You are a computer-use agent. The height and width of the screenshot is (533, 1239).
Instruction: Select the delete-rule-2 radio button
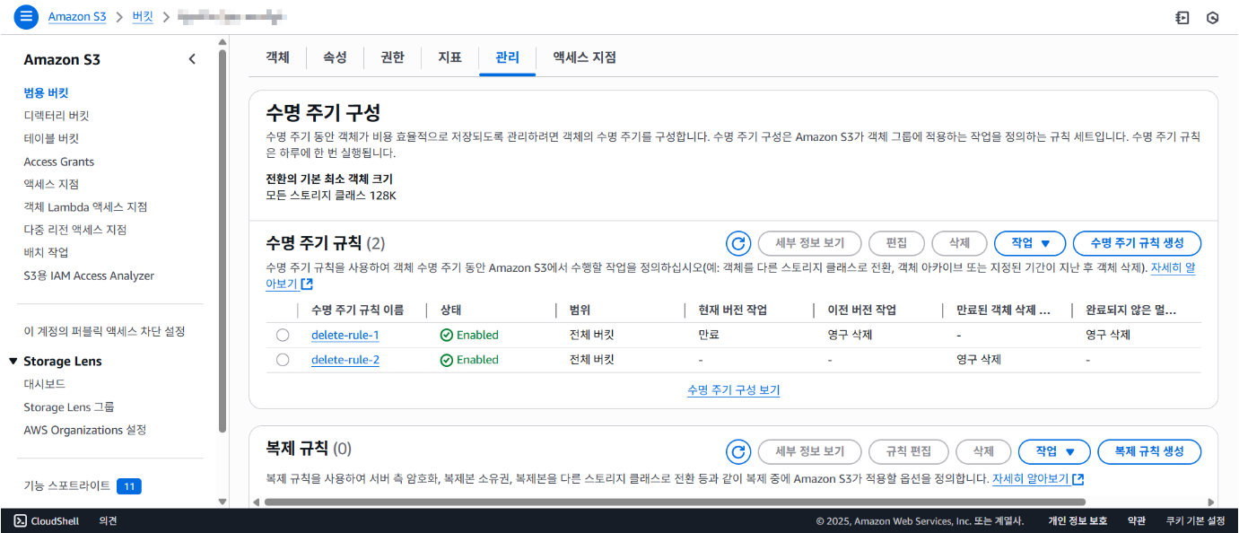283,360
